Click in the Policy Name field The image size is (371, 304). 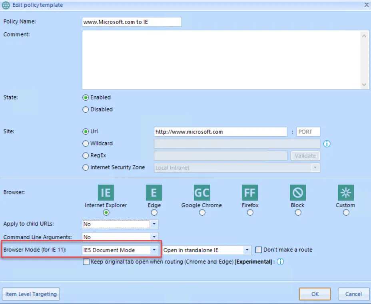point(132,22)
